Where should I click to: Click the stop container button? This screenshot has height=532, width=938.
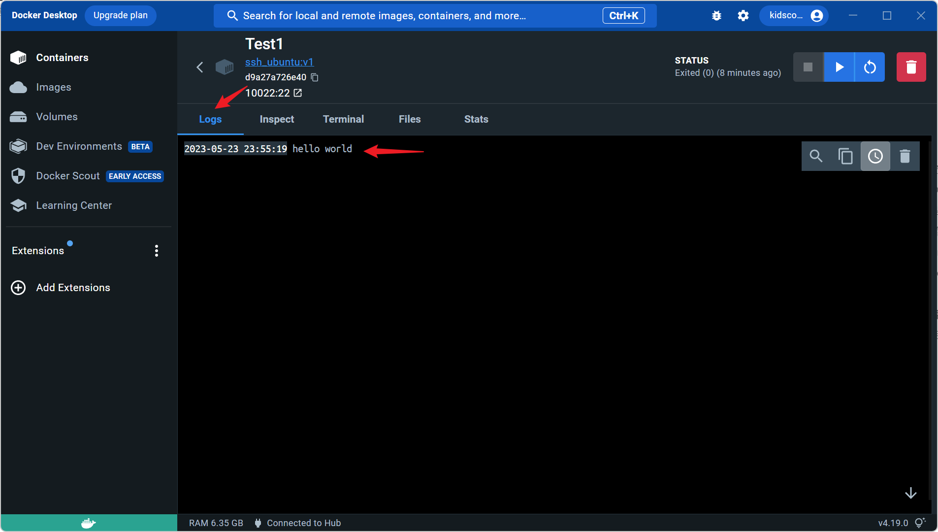pyautogui.click(x=808, y=67)
